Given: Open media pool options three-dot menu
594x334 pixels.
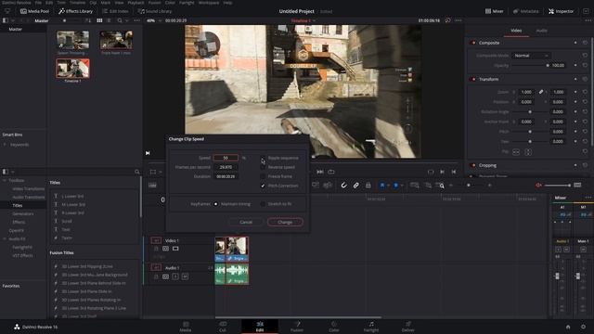Looking at the screenshot, I should [136, 20].
